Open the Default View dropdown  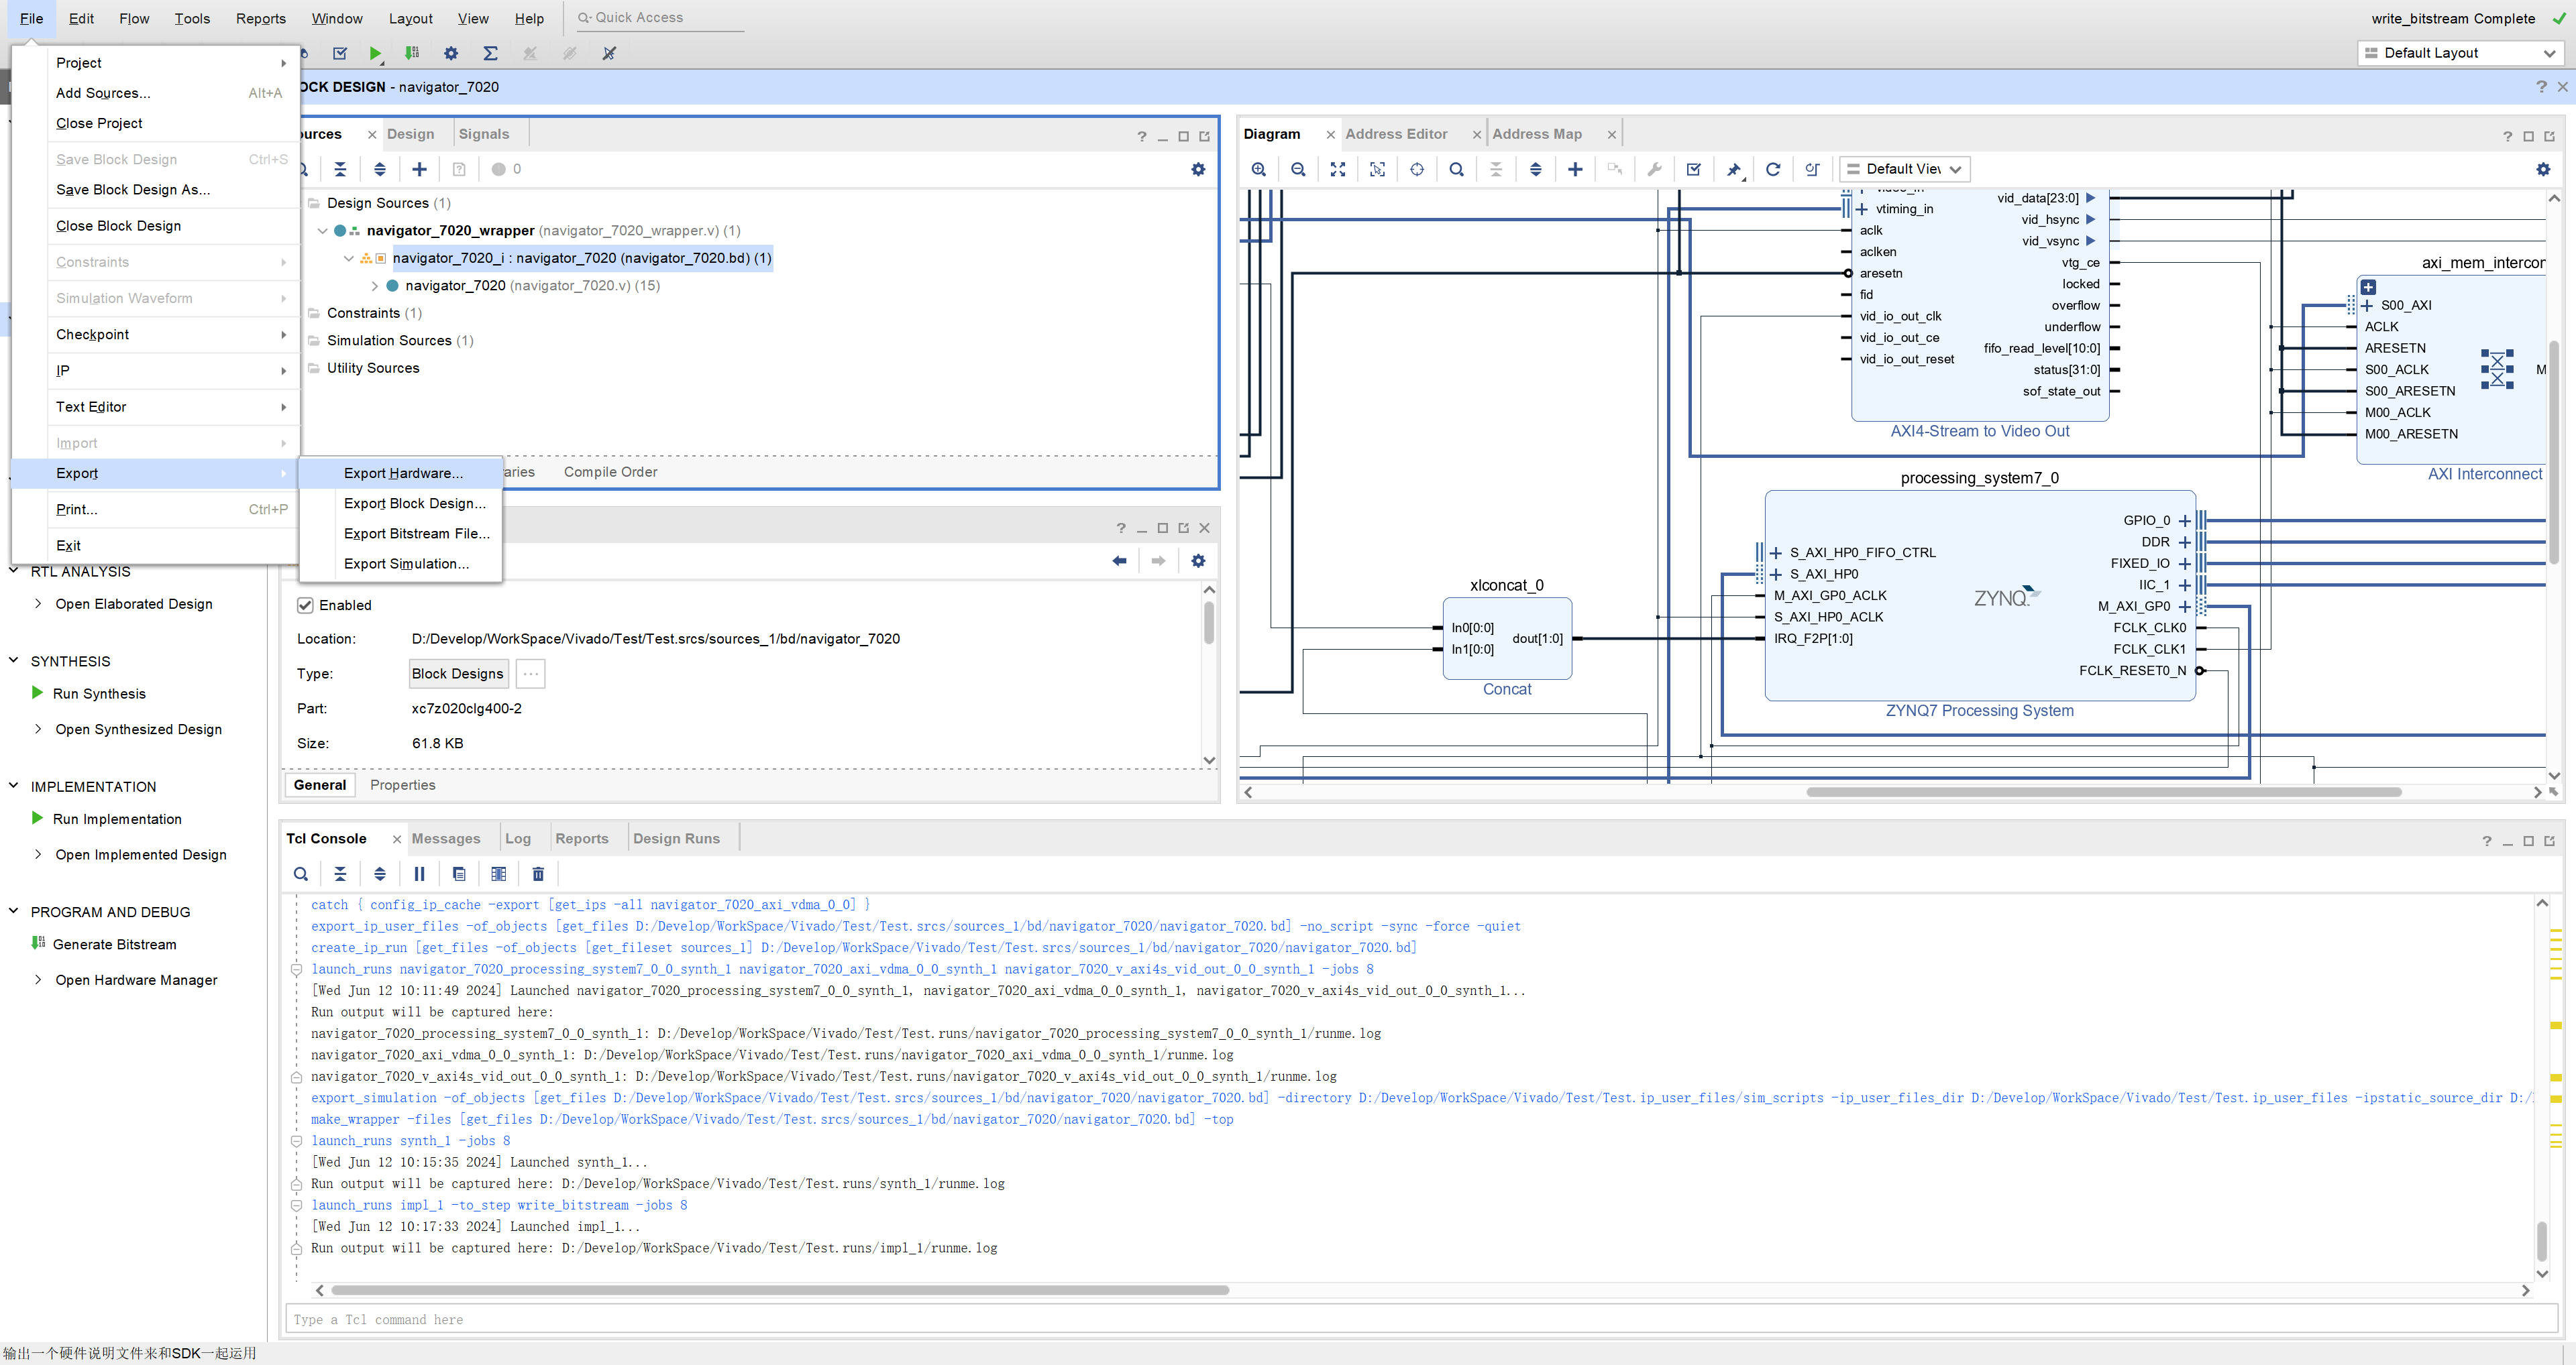[x=1904, y=169]
